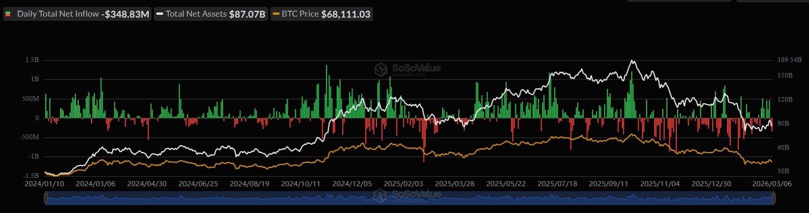Grab the left handle of the range slider

tap(46, 198)
